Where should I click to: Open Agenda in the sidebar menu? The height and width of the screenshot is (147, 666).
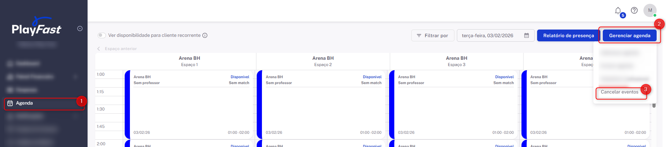(x=24, y=103)
